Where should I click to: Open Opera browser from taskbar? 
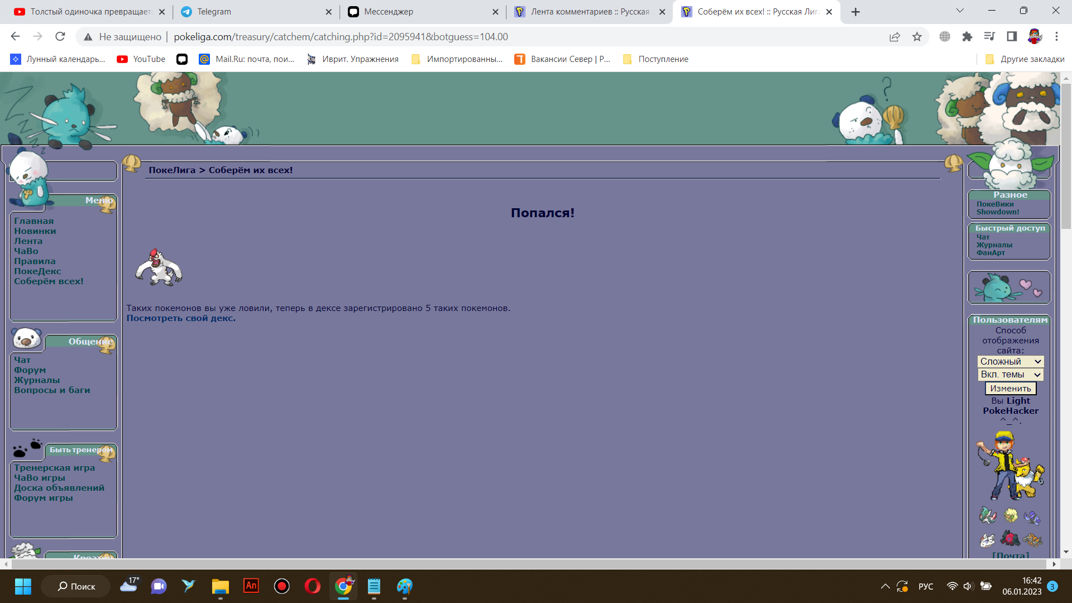(x=313, y=586)
